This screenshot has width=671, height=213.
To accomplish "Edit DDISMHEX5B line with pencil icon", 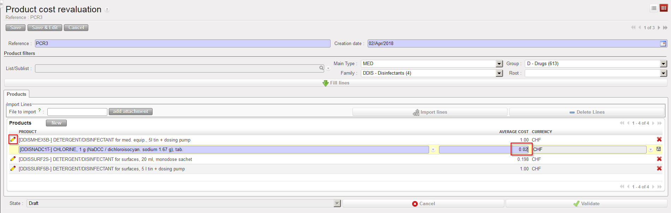I will (13, 139).
